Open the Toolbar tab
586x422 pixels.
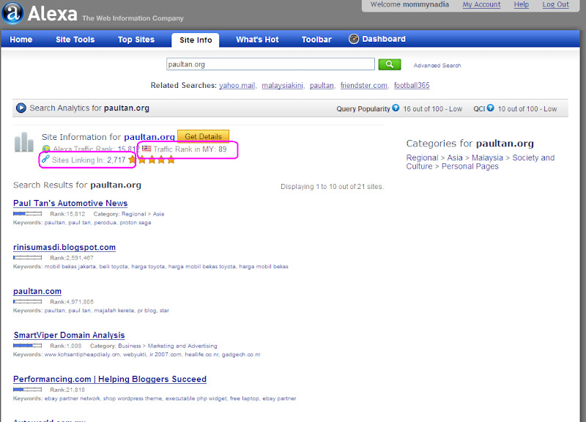coord(316,40)
